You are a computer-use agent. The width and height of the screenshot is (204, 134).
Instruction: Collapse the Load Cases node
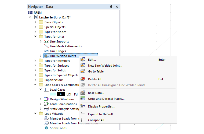[41, 89]
